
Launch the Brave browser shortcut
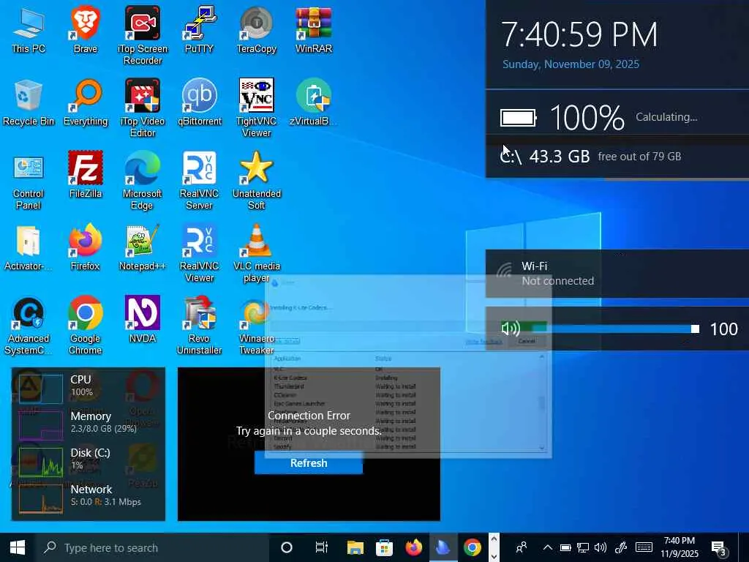85,30
